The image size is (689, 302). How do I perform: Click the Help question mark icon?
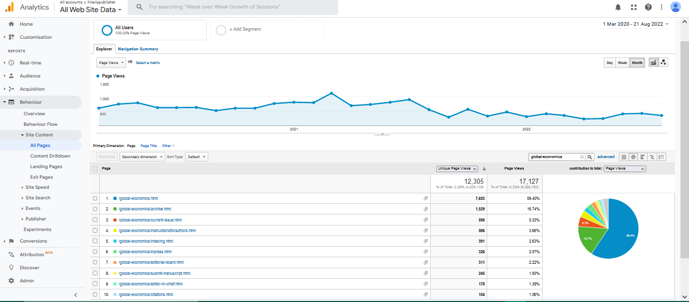(x=648, y=7)
